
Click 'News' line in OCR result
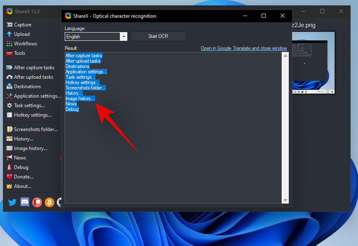(71, 104)
